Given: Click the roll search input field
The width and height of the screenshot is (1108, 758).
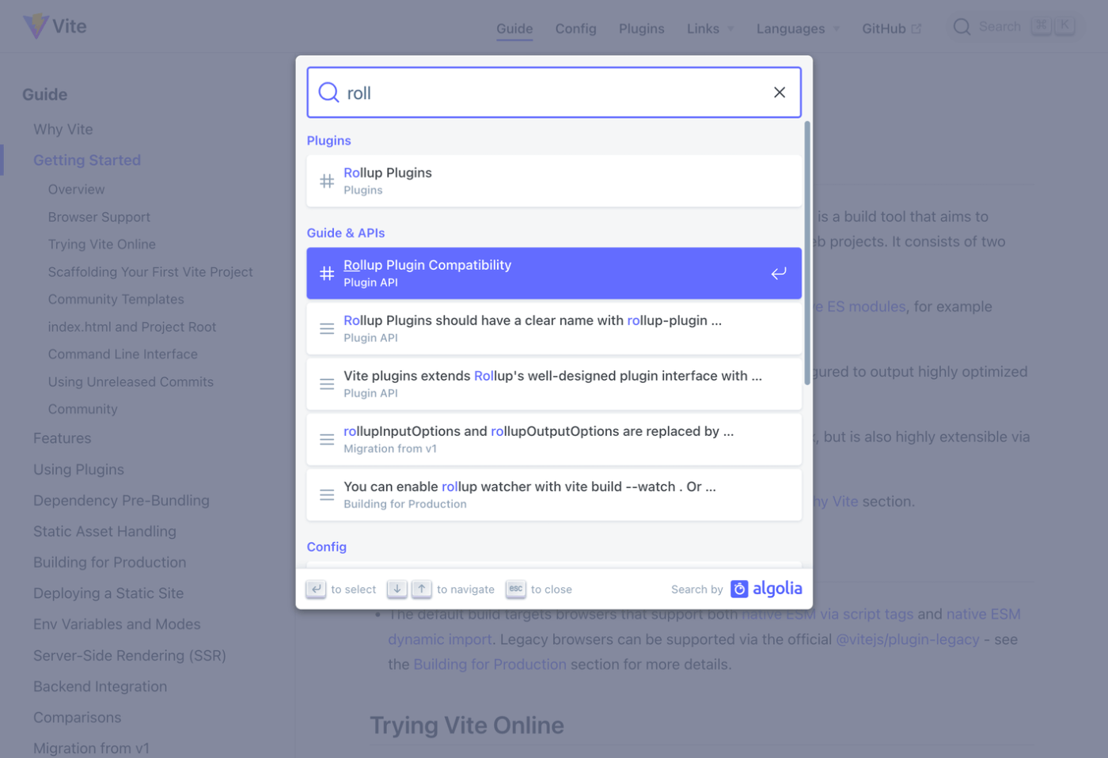Looking at the screenshot, I should tap(554, 93).
